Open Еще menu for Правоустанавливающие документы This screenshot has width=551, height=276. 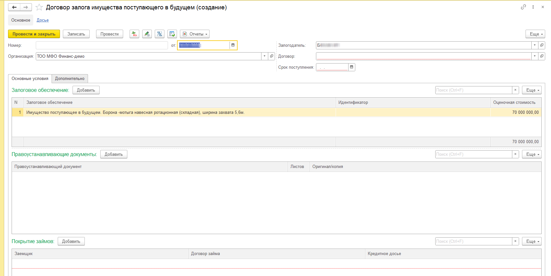[x=532, y=154]
